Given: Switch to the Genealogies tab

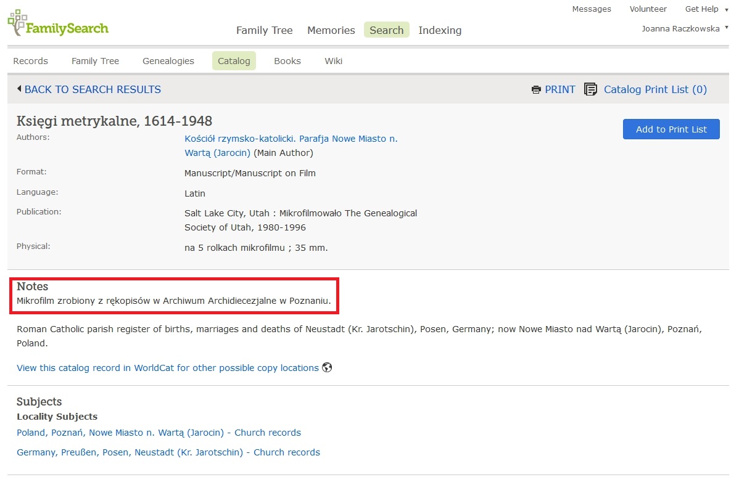Looking at the screenshot, I should pos(168,61).
